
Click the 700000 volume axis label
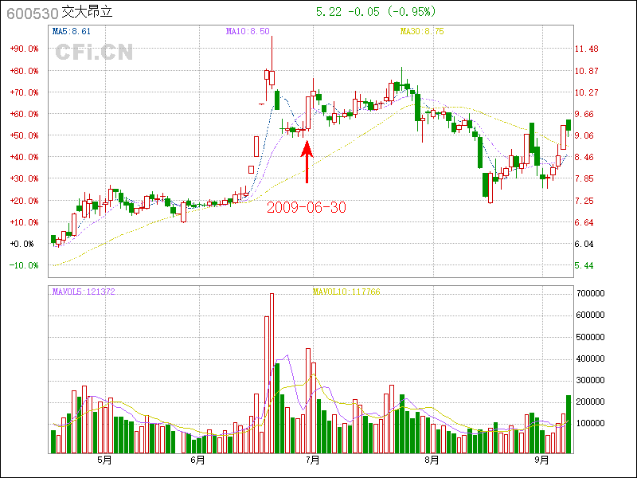[x=592, y=293]
